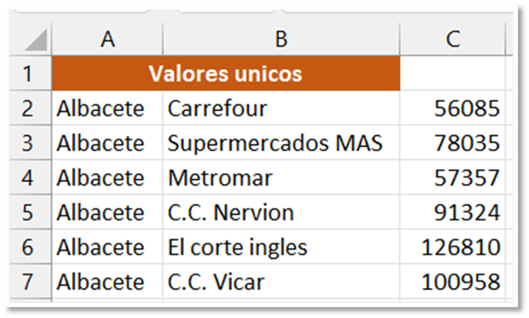Select column B header
529x318 pixels.
click(x=281, y=39)
